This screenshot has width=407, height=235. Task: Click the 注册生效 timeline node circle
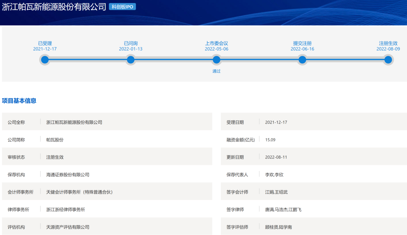coord(388,60)
